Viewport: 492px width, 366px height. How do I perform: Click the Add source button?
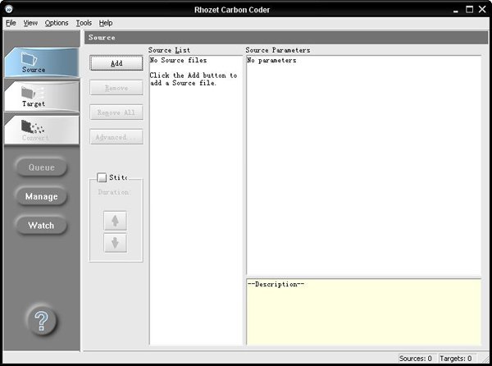pos(116,63)
